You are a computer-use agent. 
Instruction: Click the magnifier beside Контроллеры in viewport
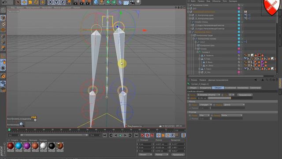(22, 124)
